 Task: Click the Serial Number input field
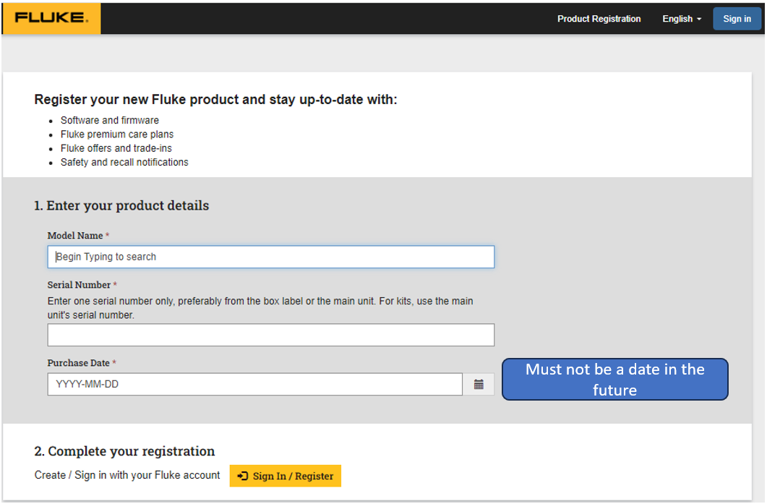point(271,336)
